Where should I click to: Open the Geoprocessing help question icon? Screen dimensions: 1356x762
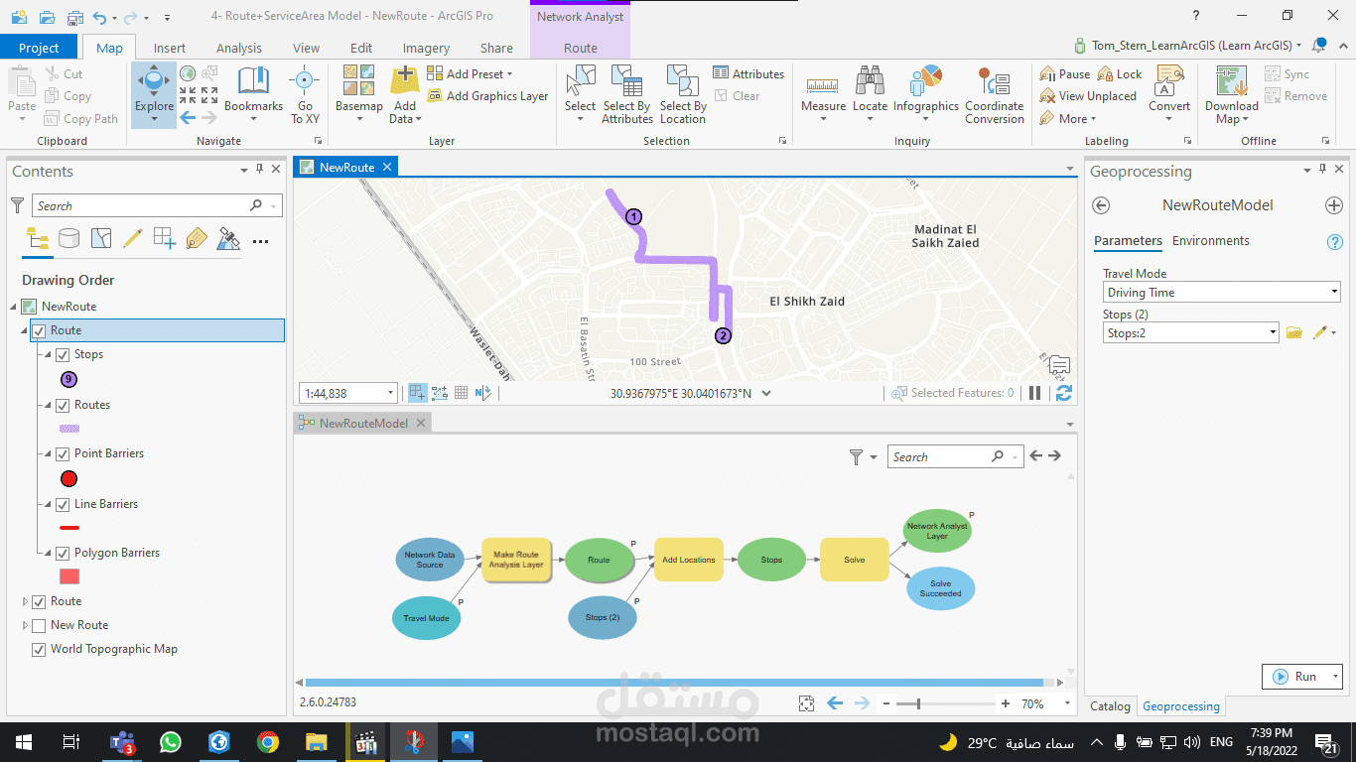click(x=1335, y=242)
